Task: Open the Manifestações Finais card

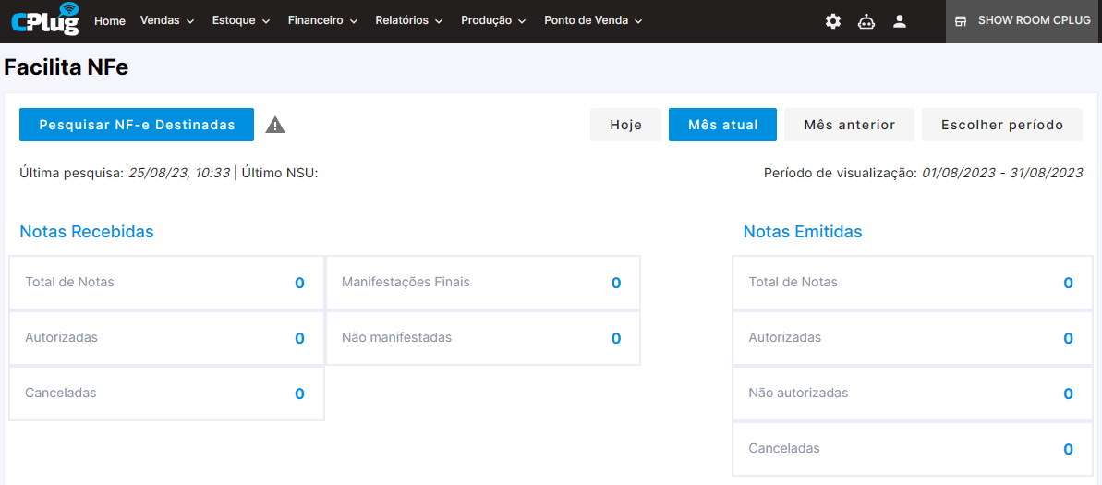Action: (x=483, y=283)
